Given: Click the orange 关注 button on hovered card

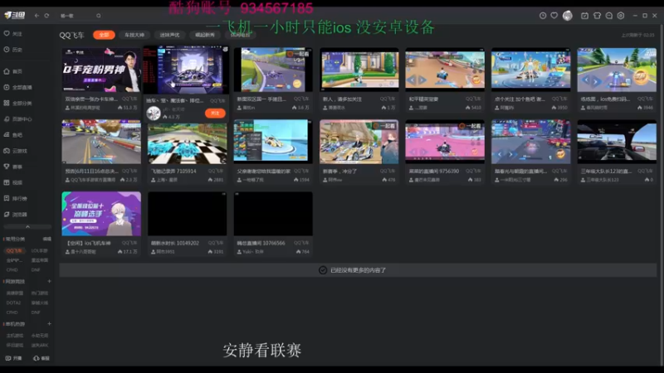Looking at the screenshot, I should (215, 114).
